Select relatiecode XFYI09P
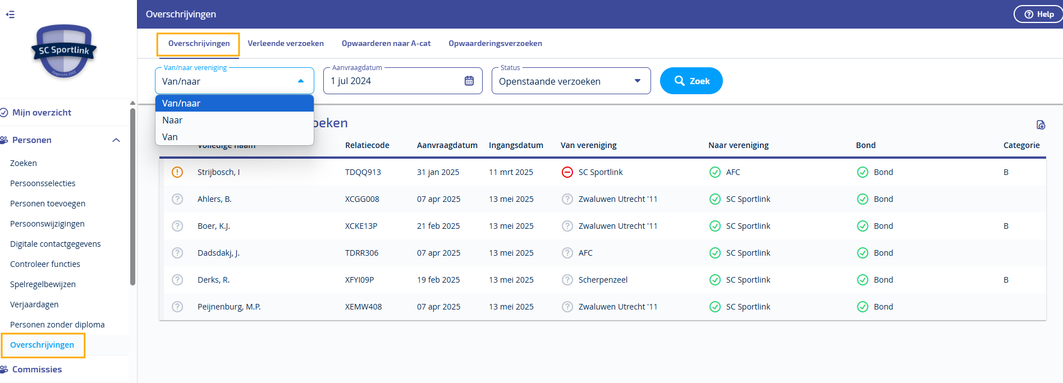The image size is (1063, 383). (x=359, y=280)
